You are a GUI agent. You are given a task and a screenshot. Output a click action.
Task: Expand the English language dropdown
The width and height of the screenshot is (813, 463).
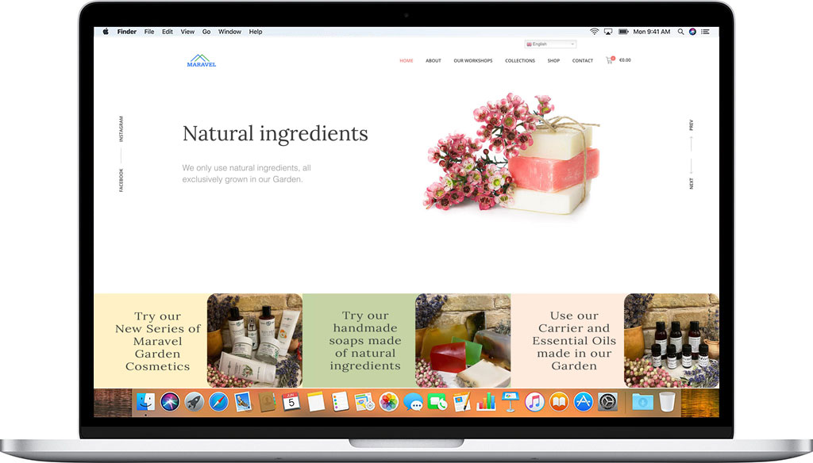(550, 44)
